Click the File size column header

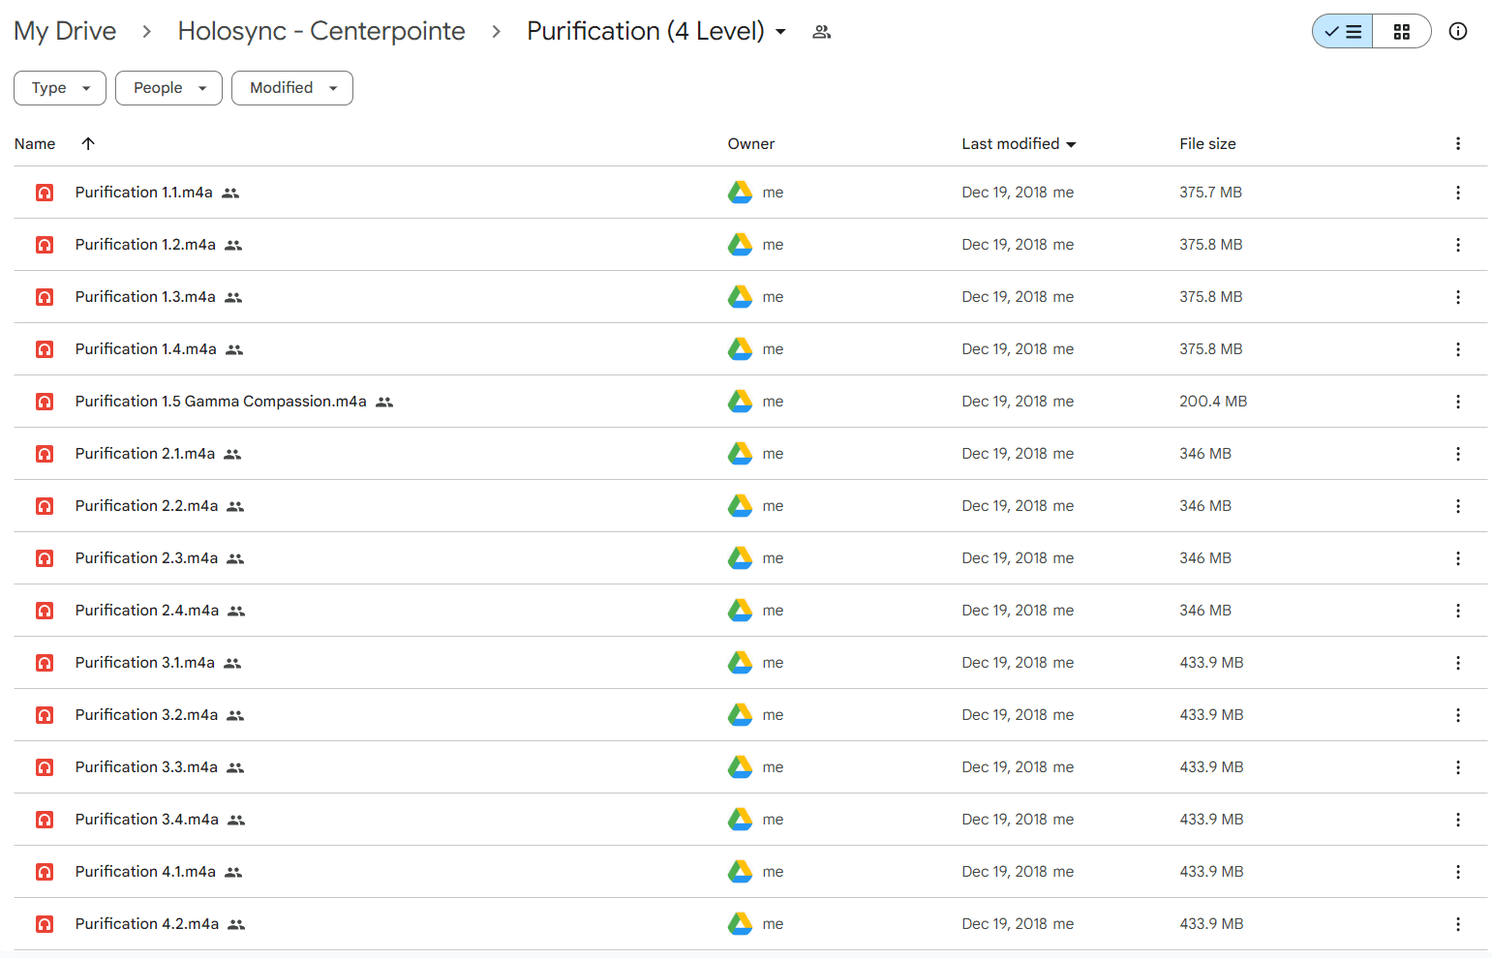(1207, 143)
